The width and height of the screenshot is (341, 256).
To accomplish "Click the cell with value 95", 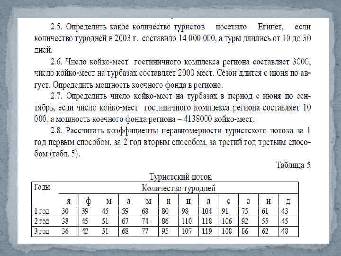I will (165, 231).
